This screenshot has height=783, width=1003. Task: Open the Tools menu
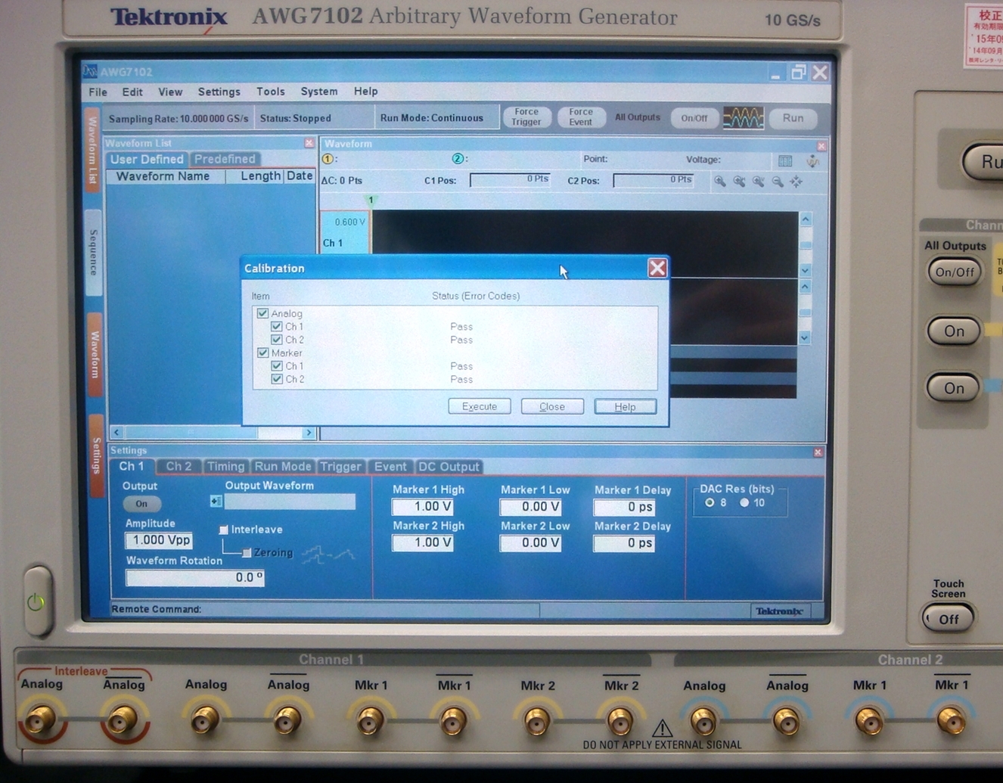[x=270, y=92]
